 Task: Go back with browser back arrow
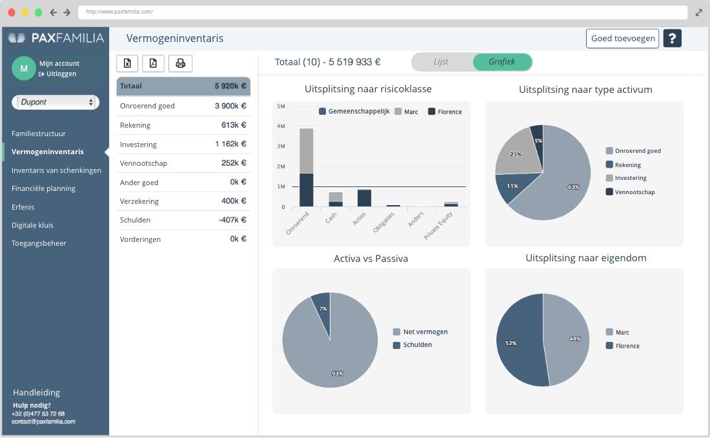coord(54,12)
